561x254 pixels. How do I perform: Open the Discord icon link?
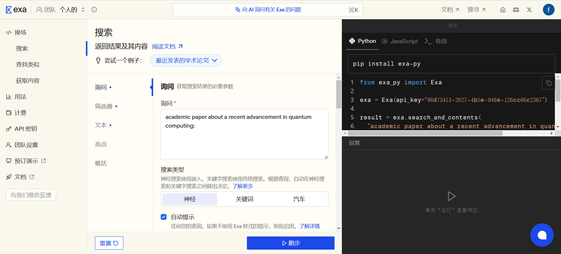516,10
